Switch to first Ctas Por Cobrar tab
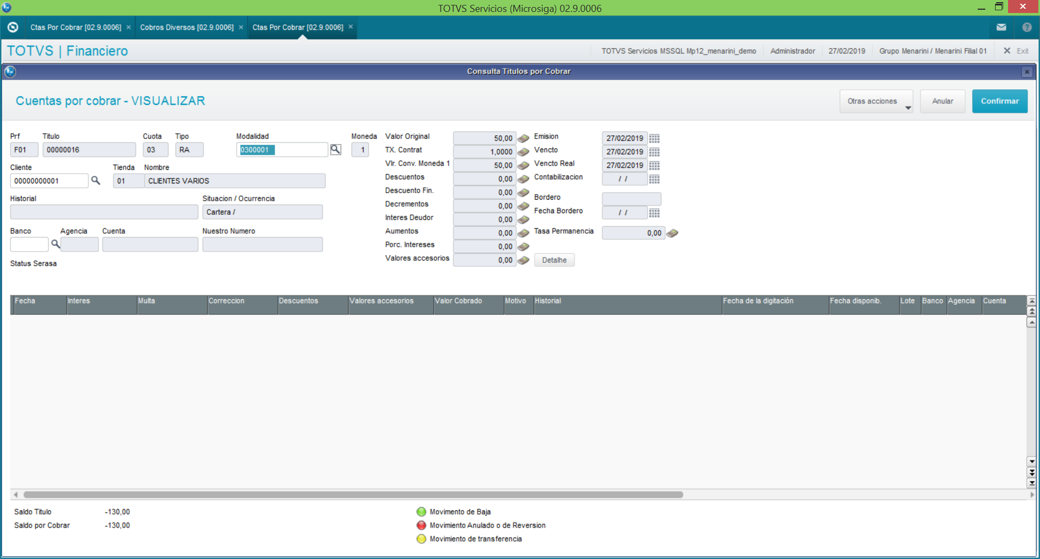1040x559 pixels. (x=76, y=27)
